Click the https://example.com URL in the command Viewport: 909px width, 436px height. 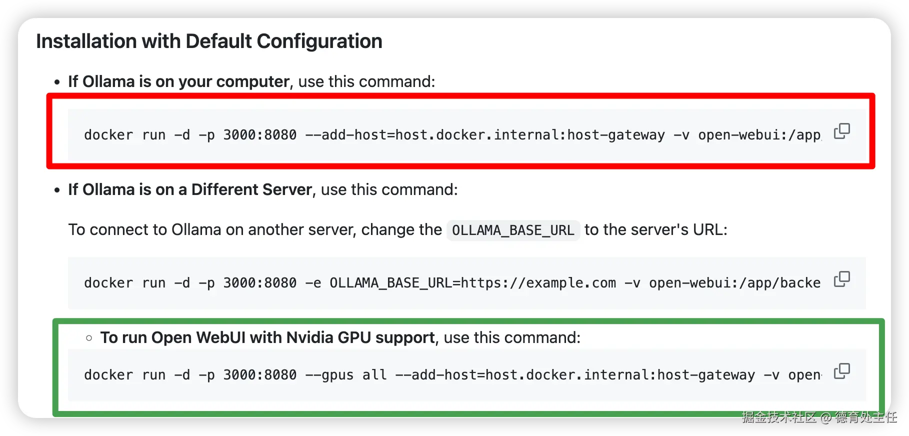538,283
